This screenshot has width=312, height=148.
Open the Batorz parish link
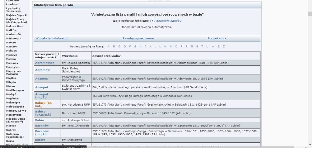(40, 140)
